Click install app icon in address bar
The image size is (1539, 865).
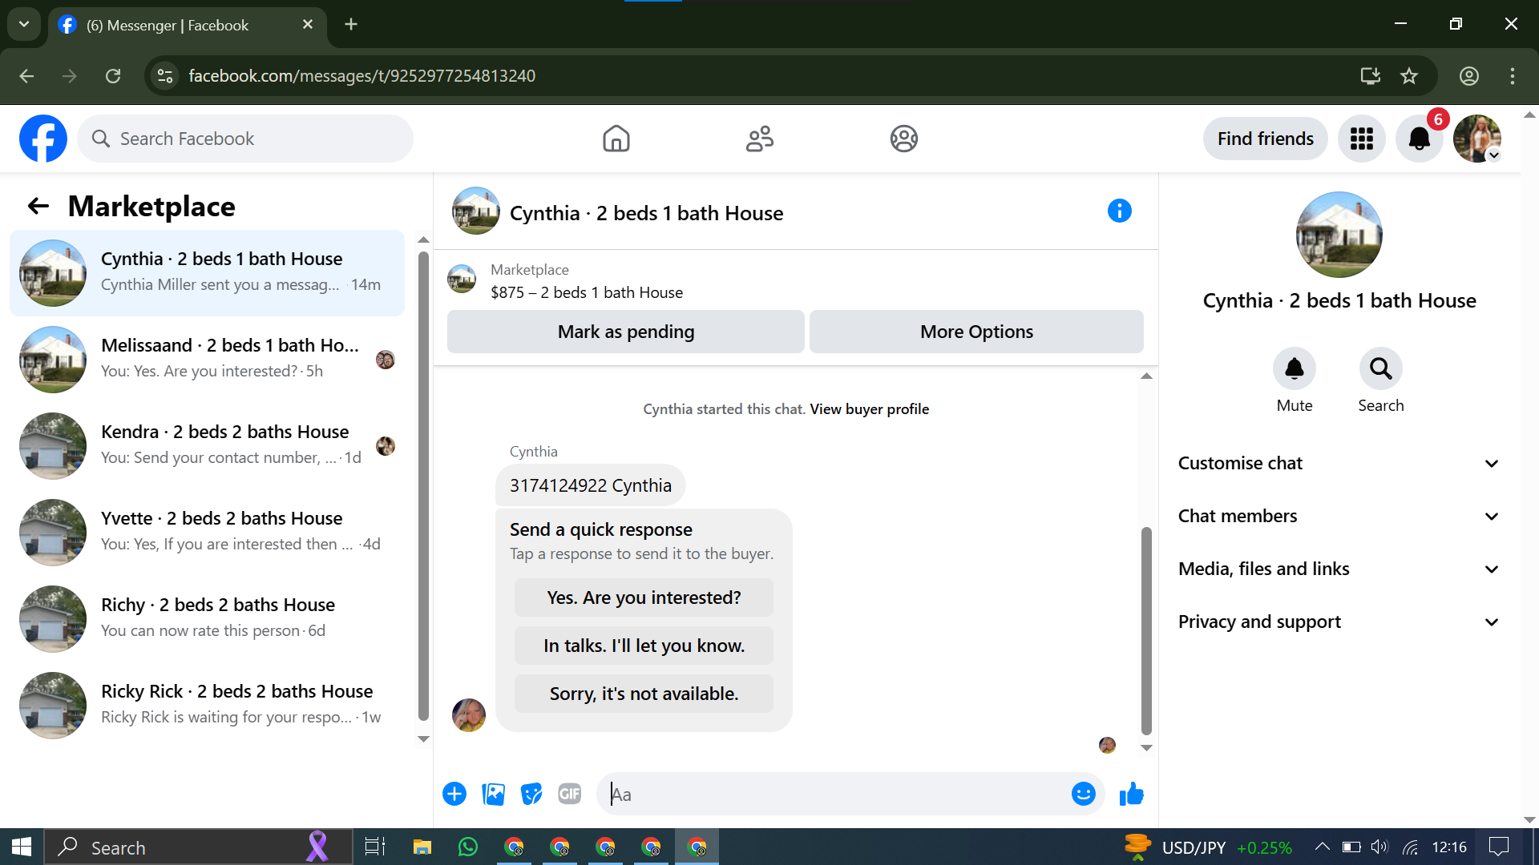(x=1370, y=76)
